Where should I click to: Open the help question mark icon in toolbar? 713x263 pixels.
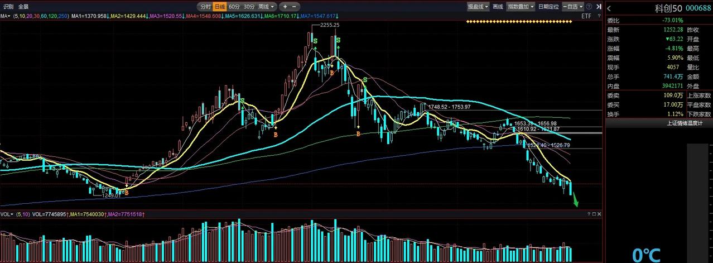(589, 7)
